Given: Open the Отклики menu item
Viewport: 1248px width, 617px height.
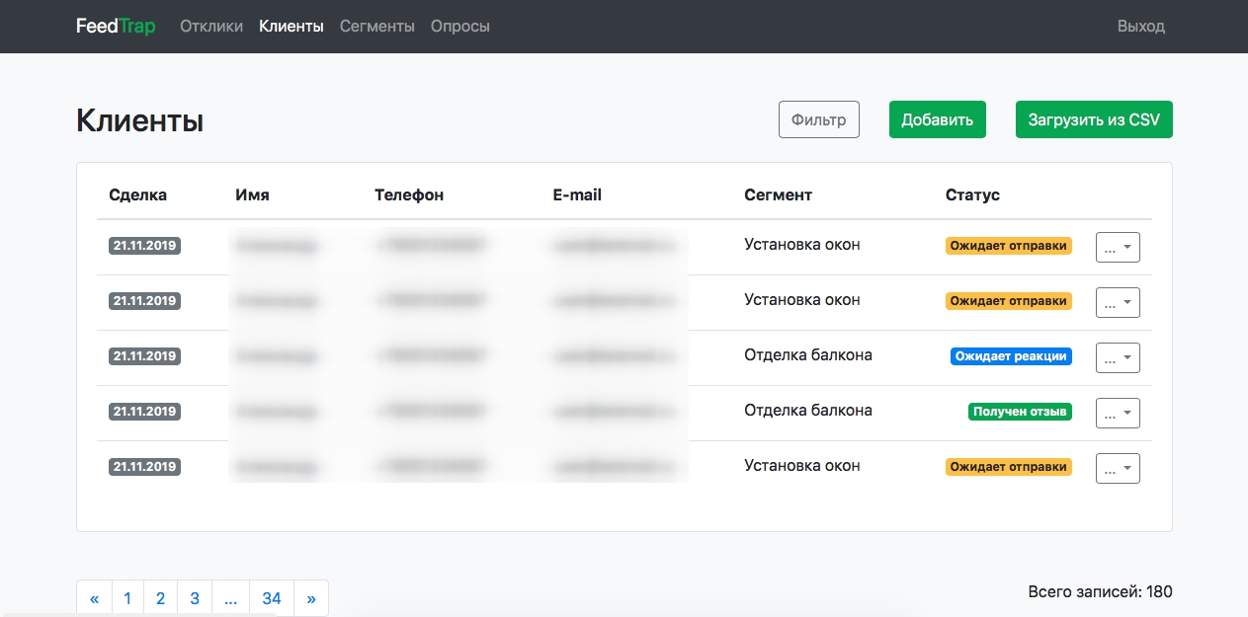Looking at the screenshot, I should click(x=211, y=27).
